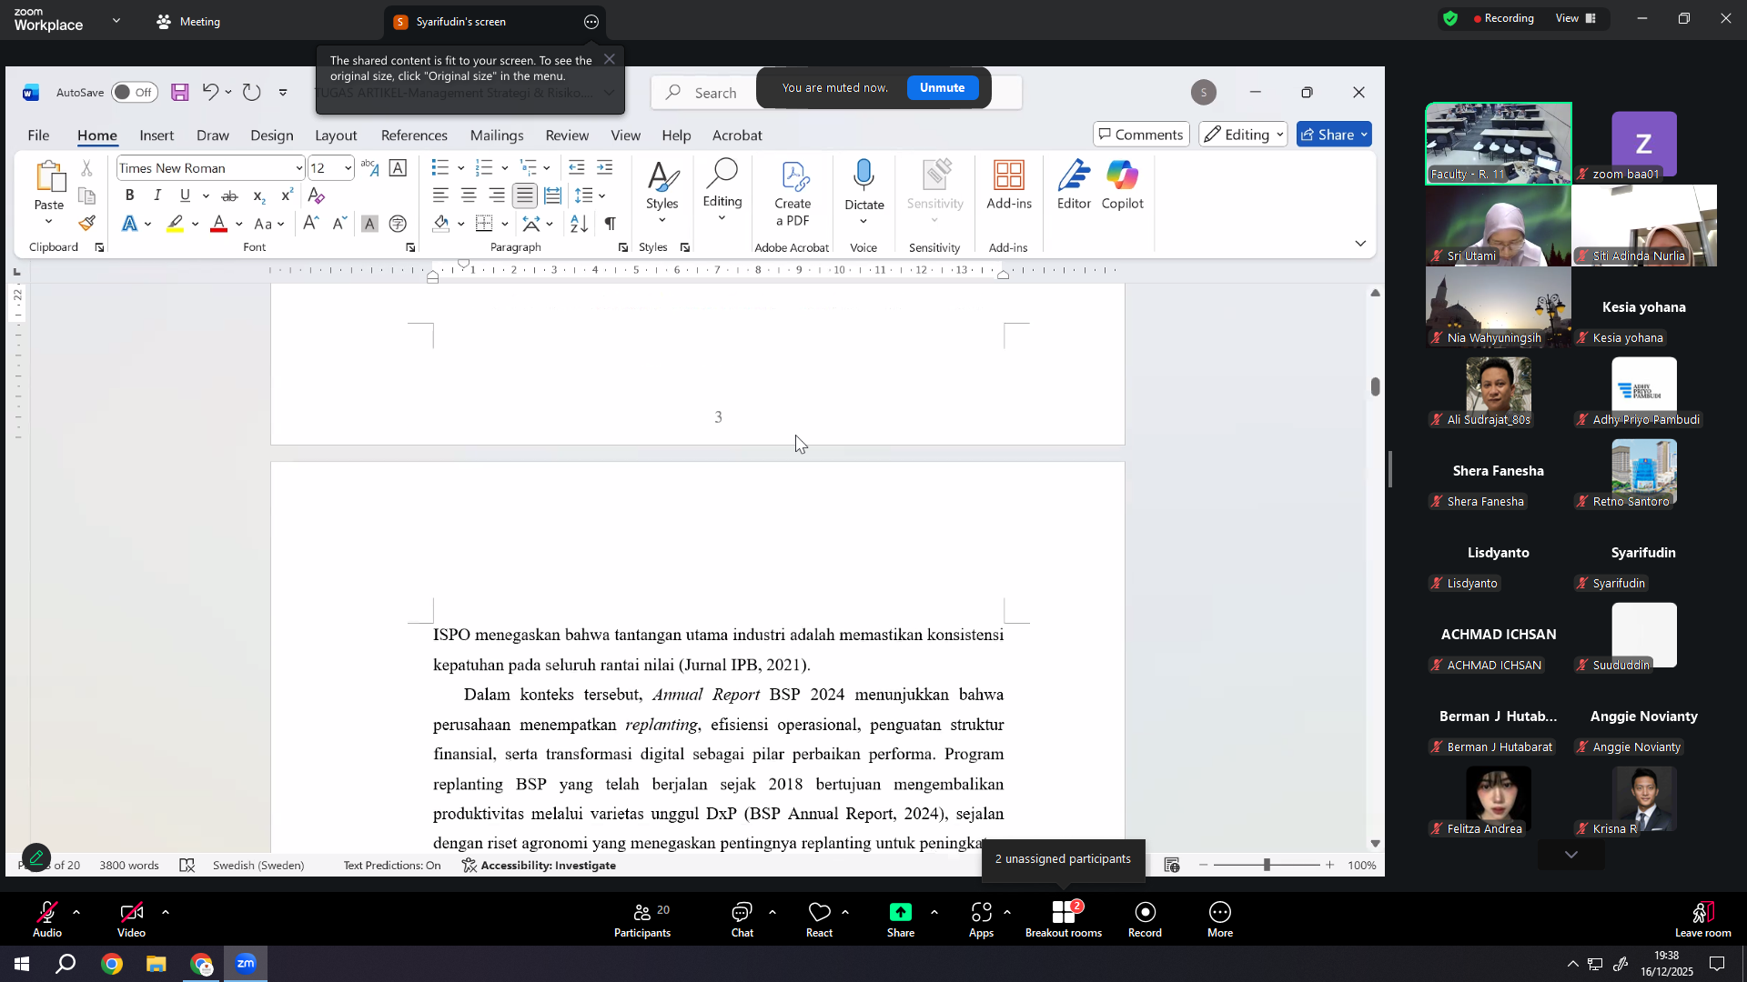Click the document vertical scrollbar thumb
The width and height of the screenshot is (1747, 982).
(1376, 386)
